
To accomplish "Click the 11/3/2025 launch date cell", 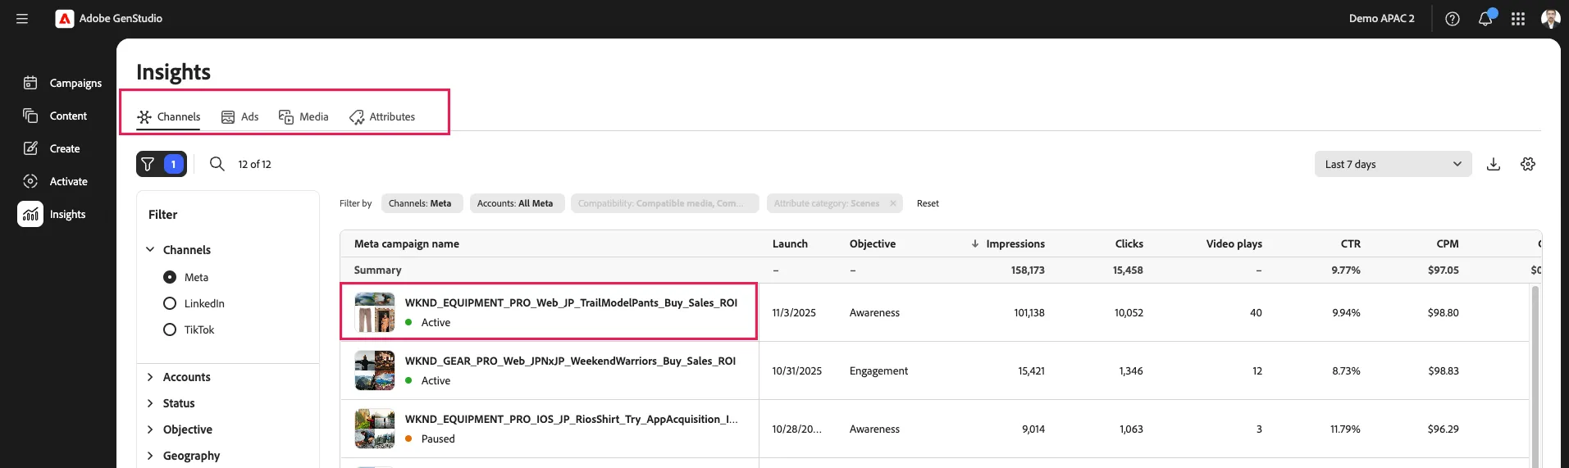I will (x=794, y=312).
